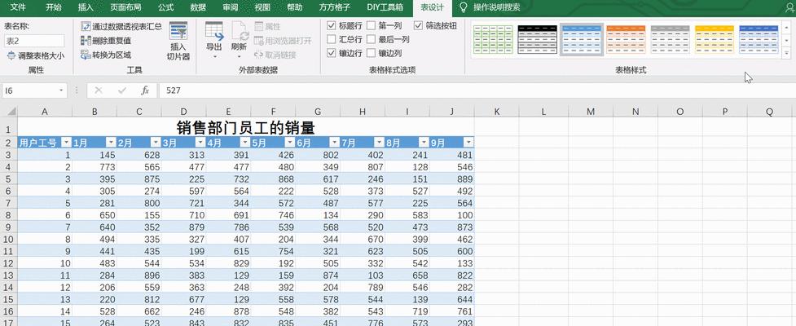This screenshot has width=796, height=326.
Task: Select the blue medium table style
Action: 582,39
